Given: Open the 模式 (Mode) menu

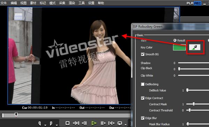Looking at the screenshot, I should tap(53, 3).
